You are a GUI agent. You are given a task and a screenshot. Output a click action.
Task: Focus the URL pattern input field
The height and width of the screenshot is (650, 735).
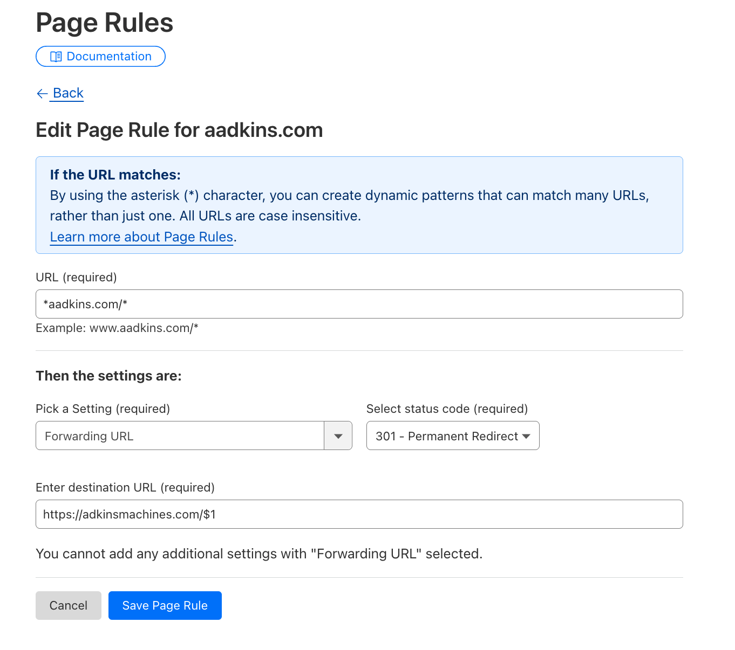pyautogui.click(x=359, y=304)
